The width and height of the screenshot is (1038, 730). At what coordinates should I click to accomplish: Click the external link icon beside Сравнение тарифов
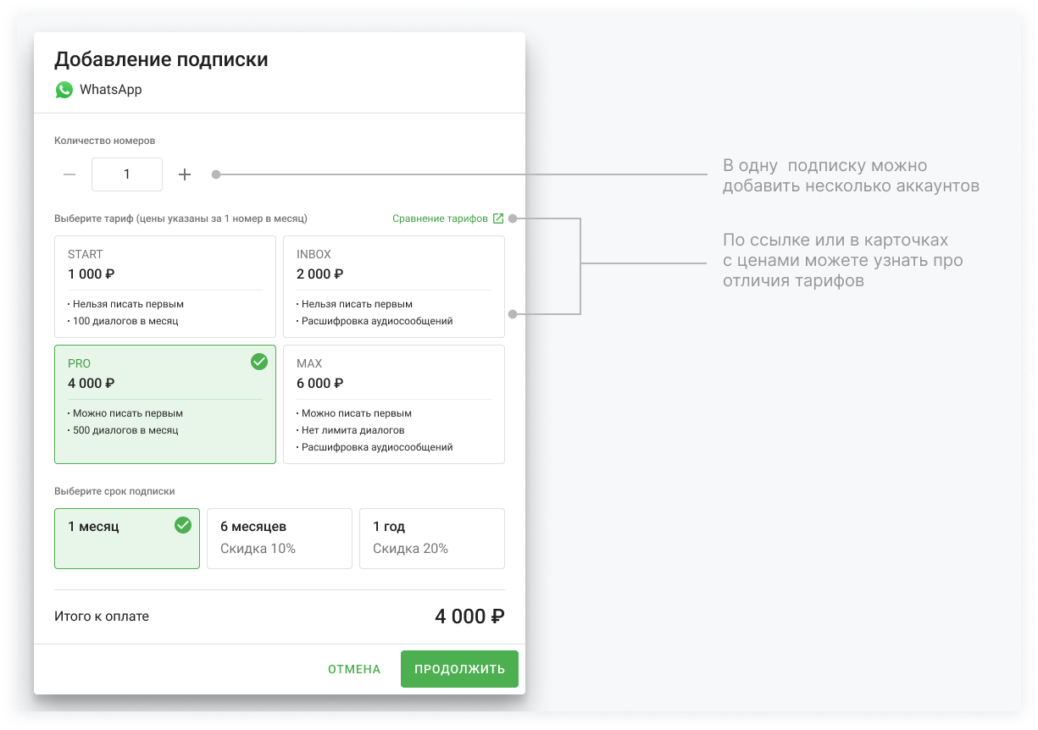[x=498, y=218]
